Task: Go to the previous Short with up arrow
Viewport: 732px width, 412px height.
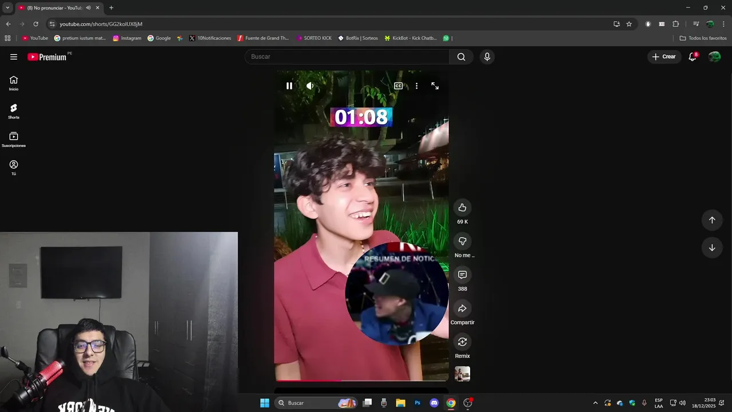Action: (x=712, y=220)
